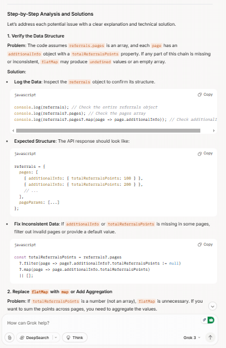Copy the console.log code block

[x=205, y=95]
